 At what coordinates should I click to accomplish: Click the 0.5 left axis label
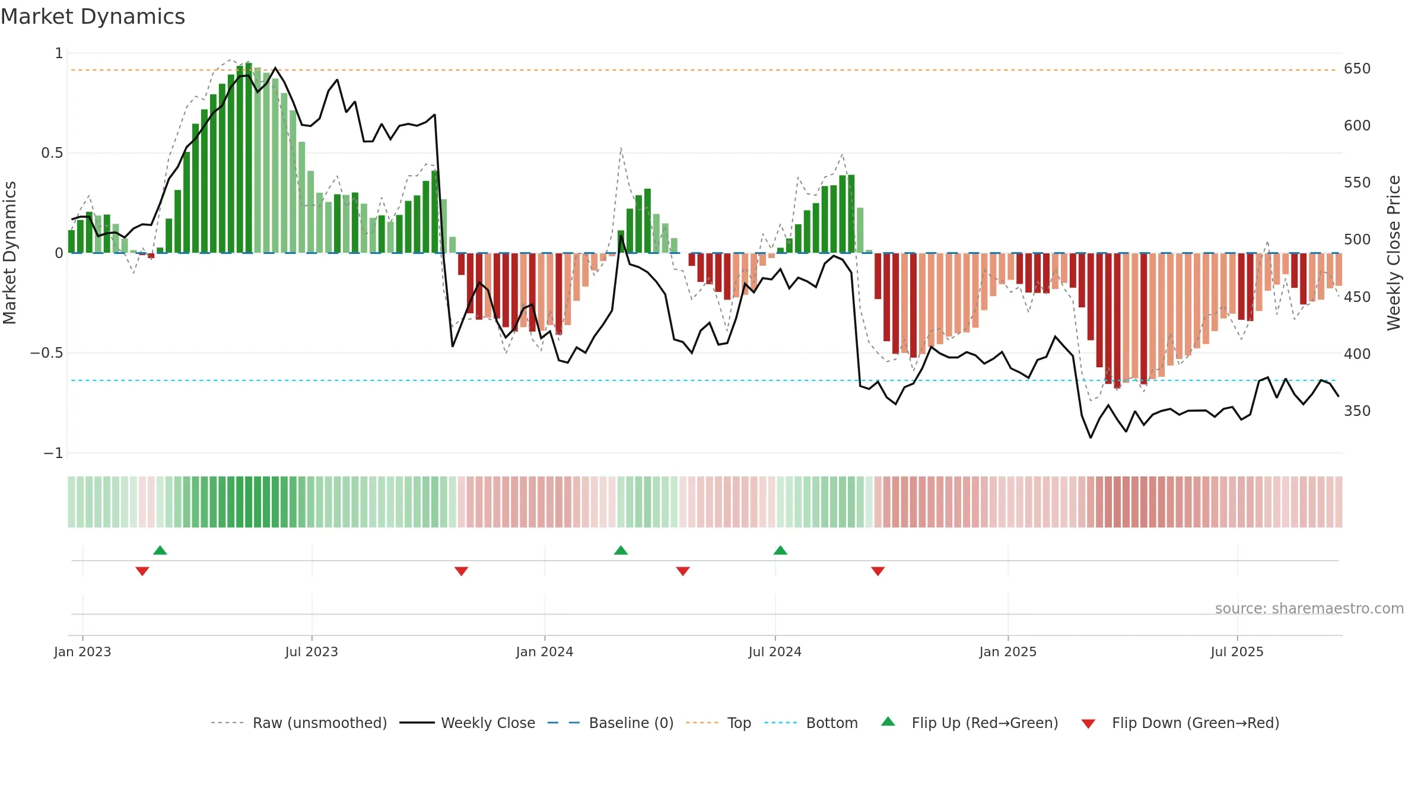[x=52, y=153]
